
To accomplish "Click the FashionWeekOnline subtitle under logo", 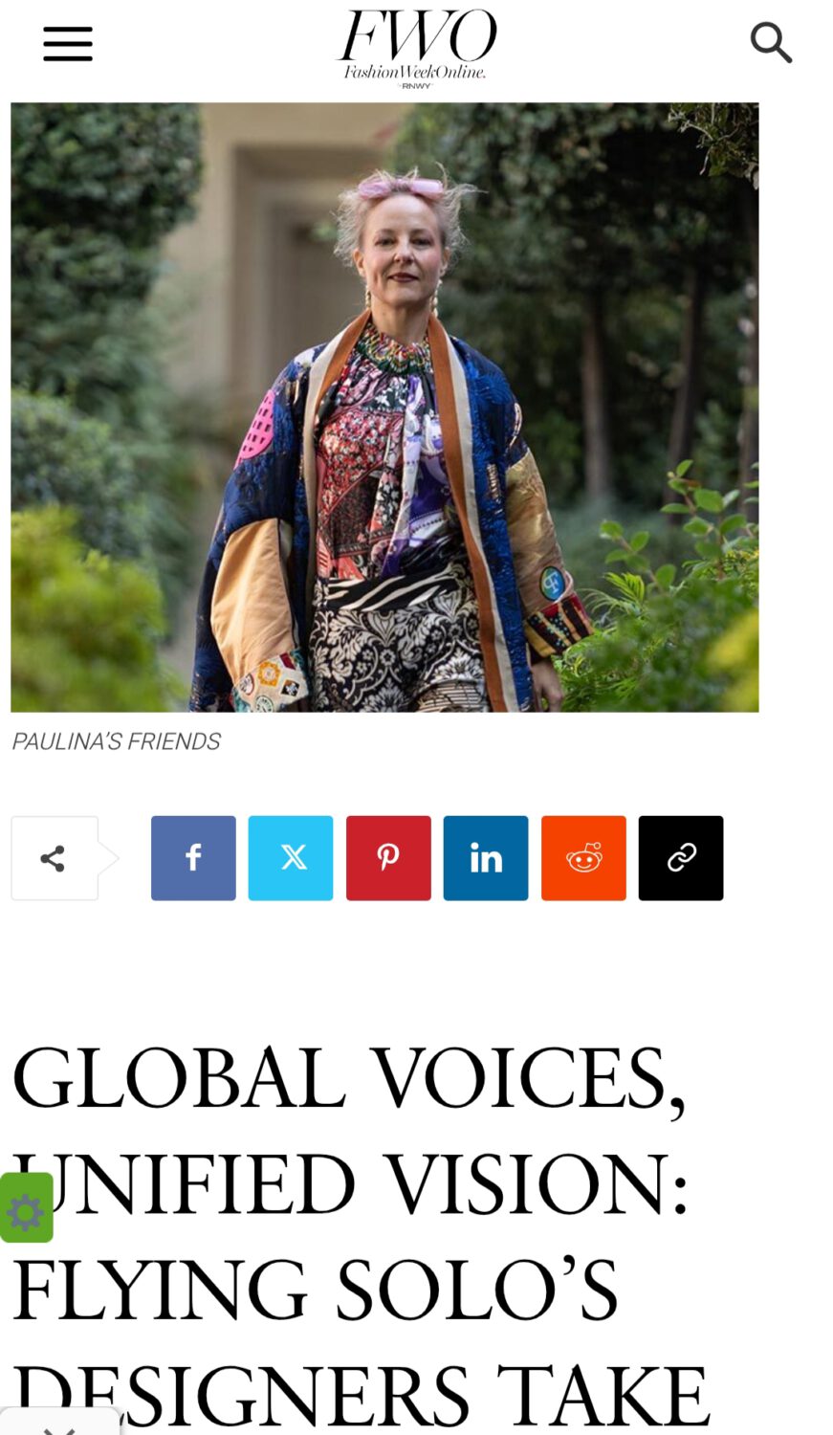I will click(415, 72).
